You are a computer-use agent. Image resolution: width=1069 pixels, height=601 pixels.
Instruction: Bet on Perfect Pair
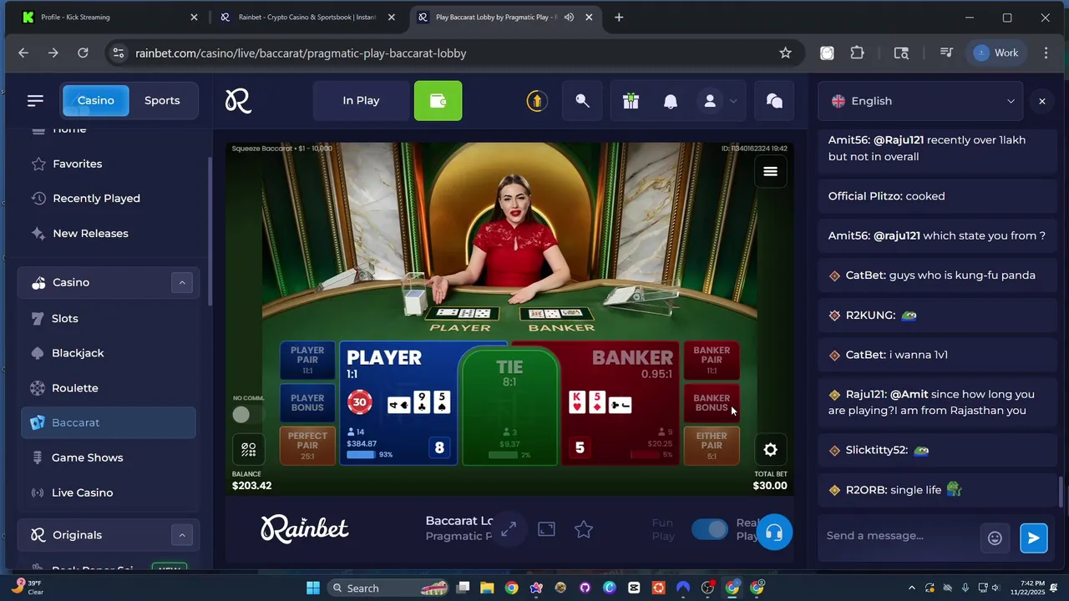307,445
